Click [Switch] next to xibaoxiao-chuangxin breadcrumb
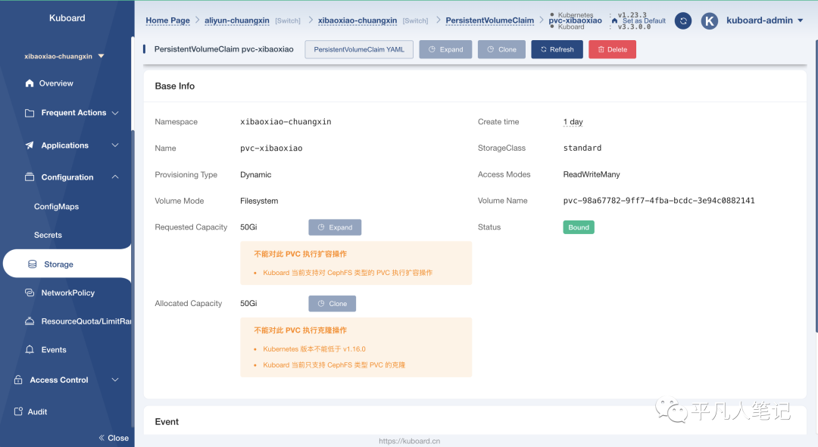Screen dimensions: 818x447 [x=415, y=21]
